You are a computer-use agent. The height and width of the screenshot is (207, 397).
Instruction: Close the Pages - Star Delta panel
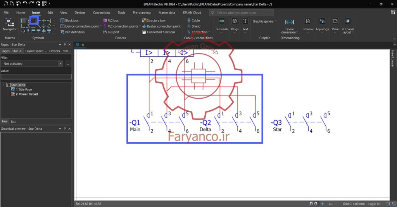coord(70,44)
